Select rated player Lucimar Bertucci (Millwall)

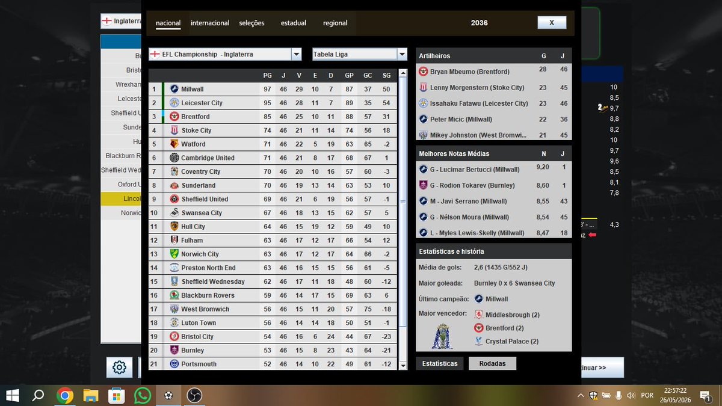[494, 170]
